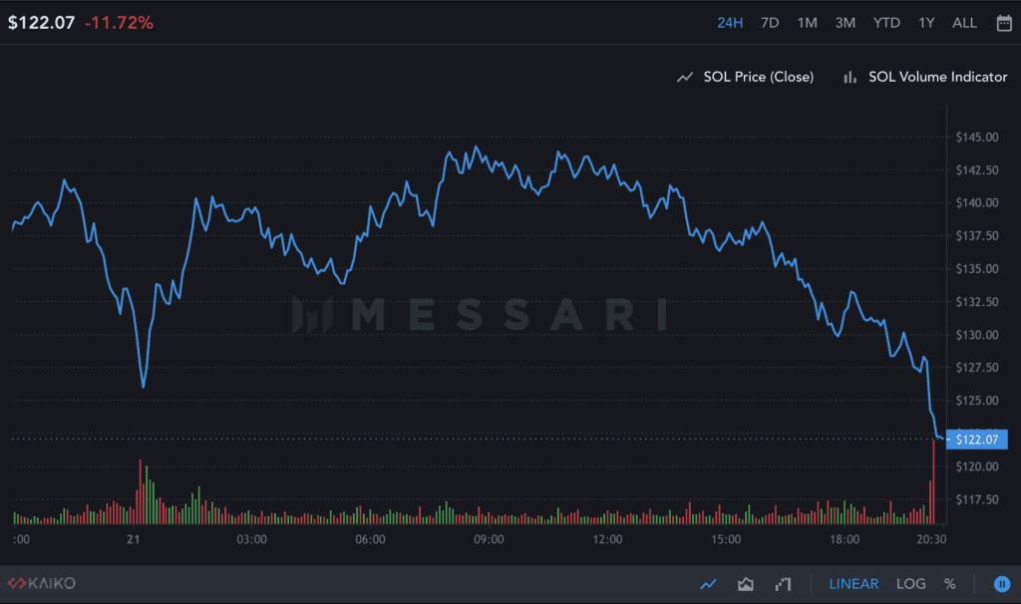Viewport: 1021px width, 604px height.
Task: Click the $122.07 current price tag on axis
Action: point(980,439)
